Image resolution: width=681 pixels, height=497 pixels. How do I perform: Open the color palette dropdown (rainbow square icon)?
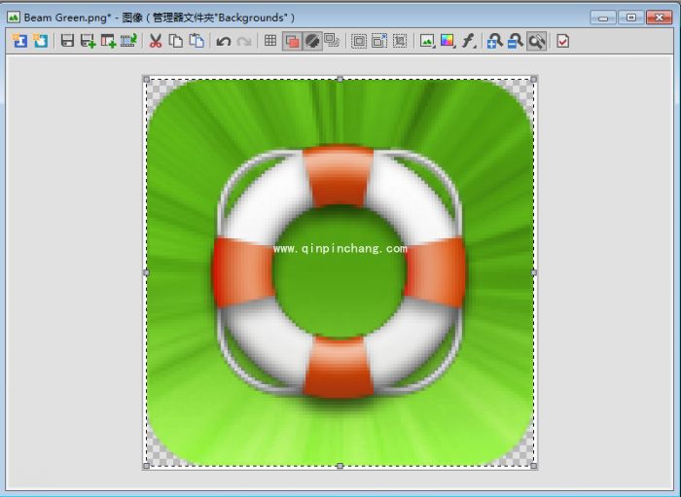point(448,41)
